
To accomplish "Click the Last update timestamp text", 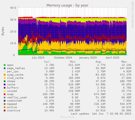I will click(101, 114).
